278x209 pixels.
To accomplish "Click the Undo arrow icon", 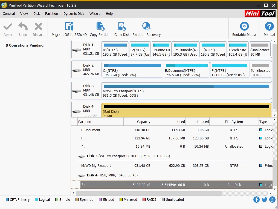I will pyautogui.click(x=23, y=27).
